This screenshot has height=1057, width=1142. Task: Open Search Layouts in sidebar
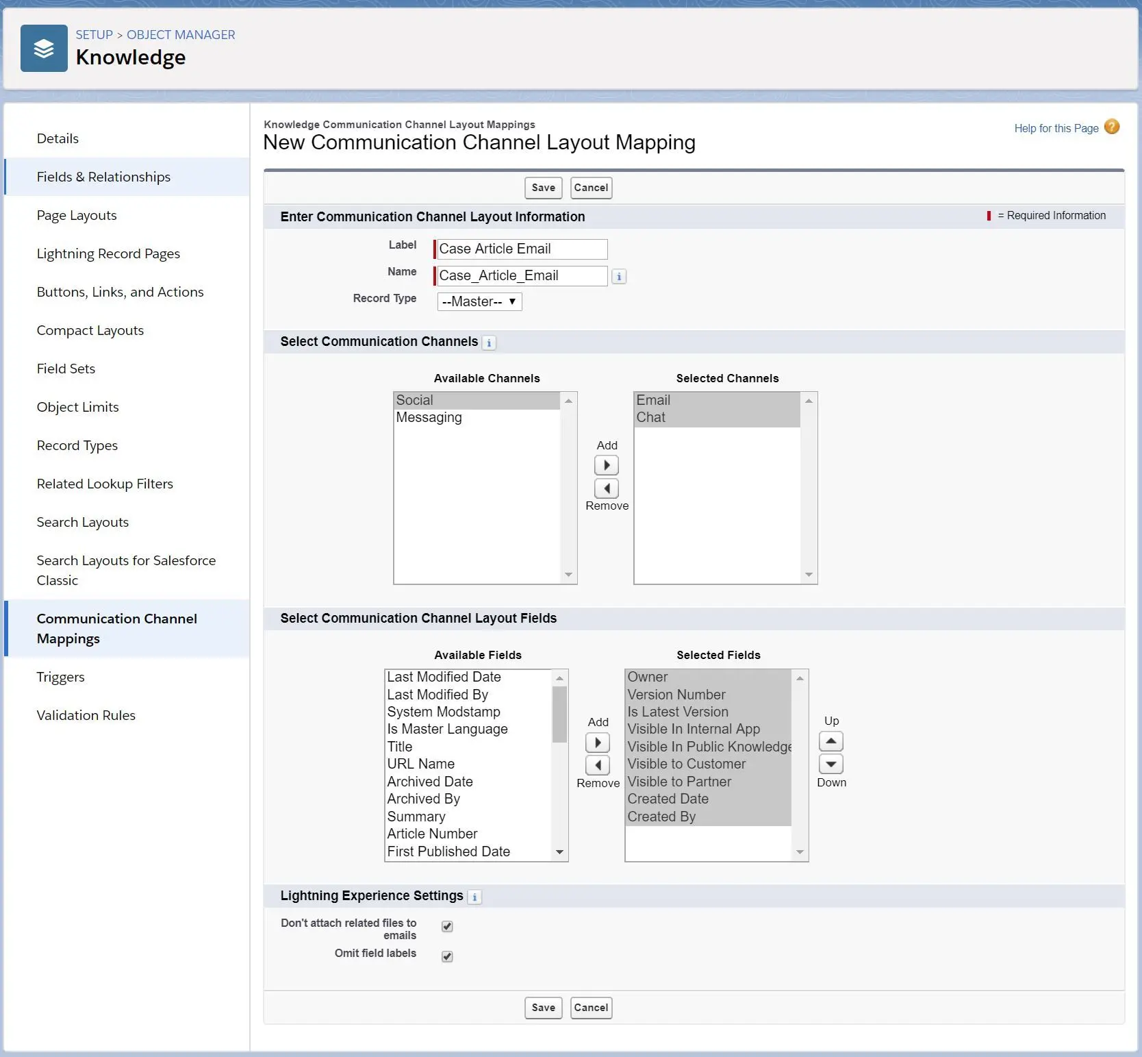coord(127,522)
